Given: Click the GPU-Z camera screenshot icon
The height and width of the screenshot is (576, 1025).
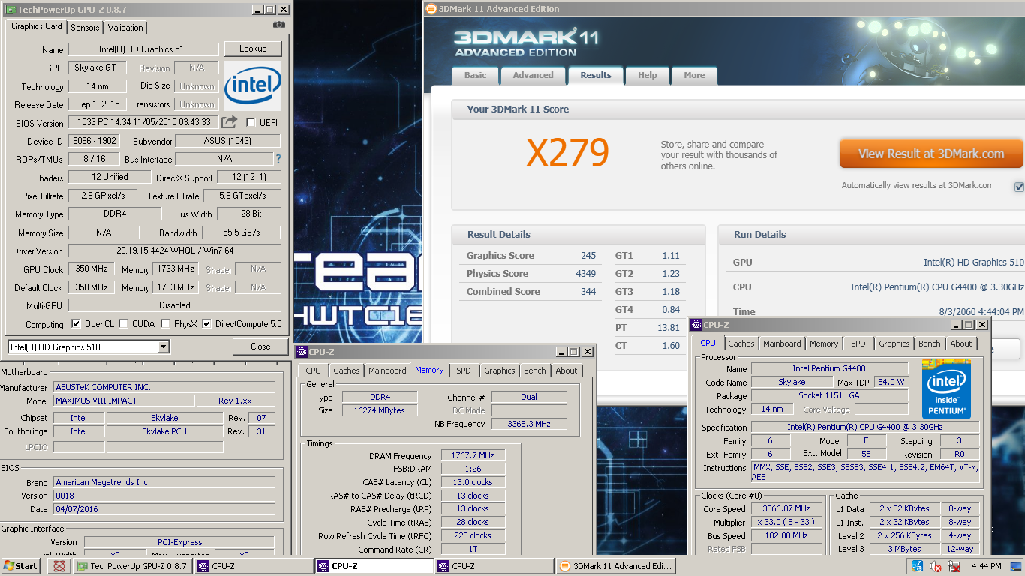Looking at the screenshot, I should click(279, 25).
